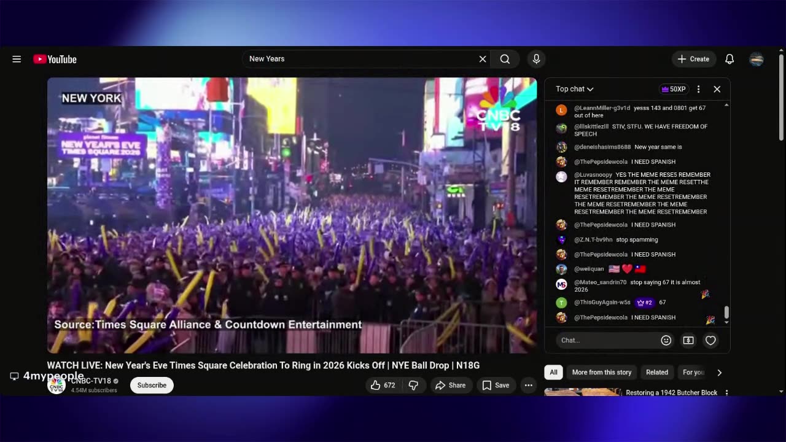Show more chips with the right arrow
786x442 pixels.
click(720, 372)
